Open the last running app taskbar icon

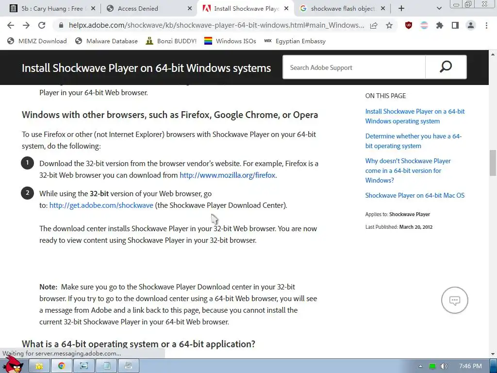coord(128,366)
